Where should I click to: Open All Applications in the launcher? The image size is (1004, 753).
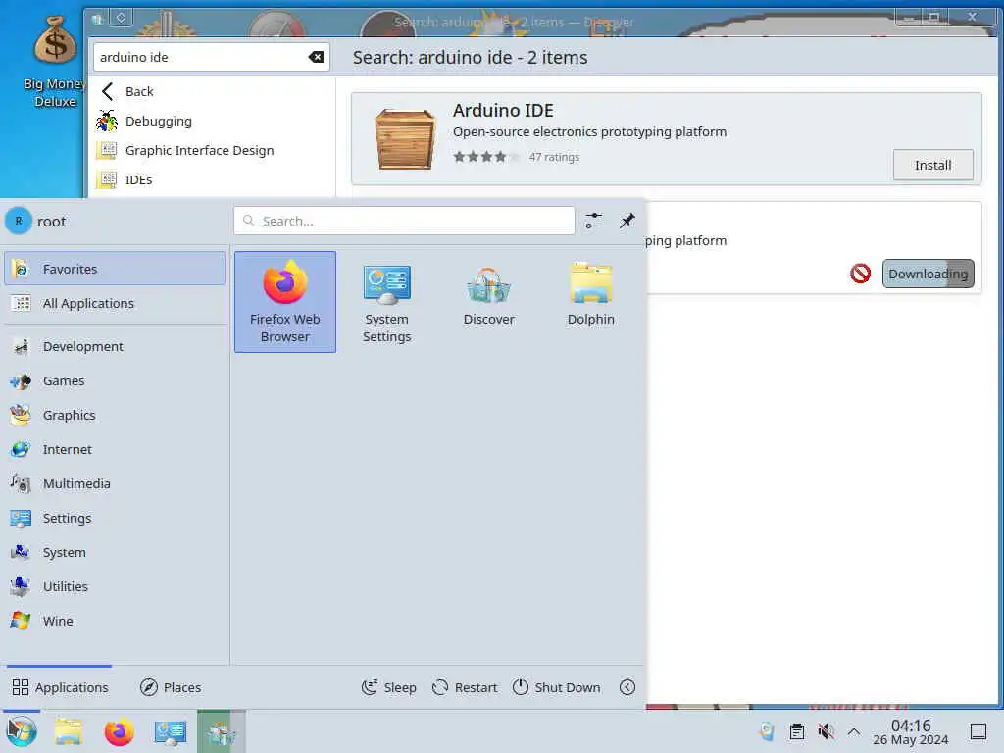(115, 304)
